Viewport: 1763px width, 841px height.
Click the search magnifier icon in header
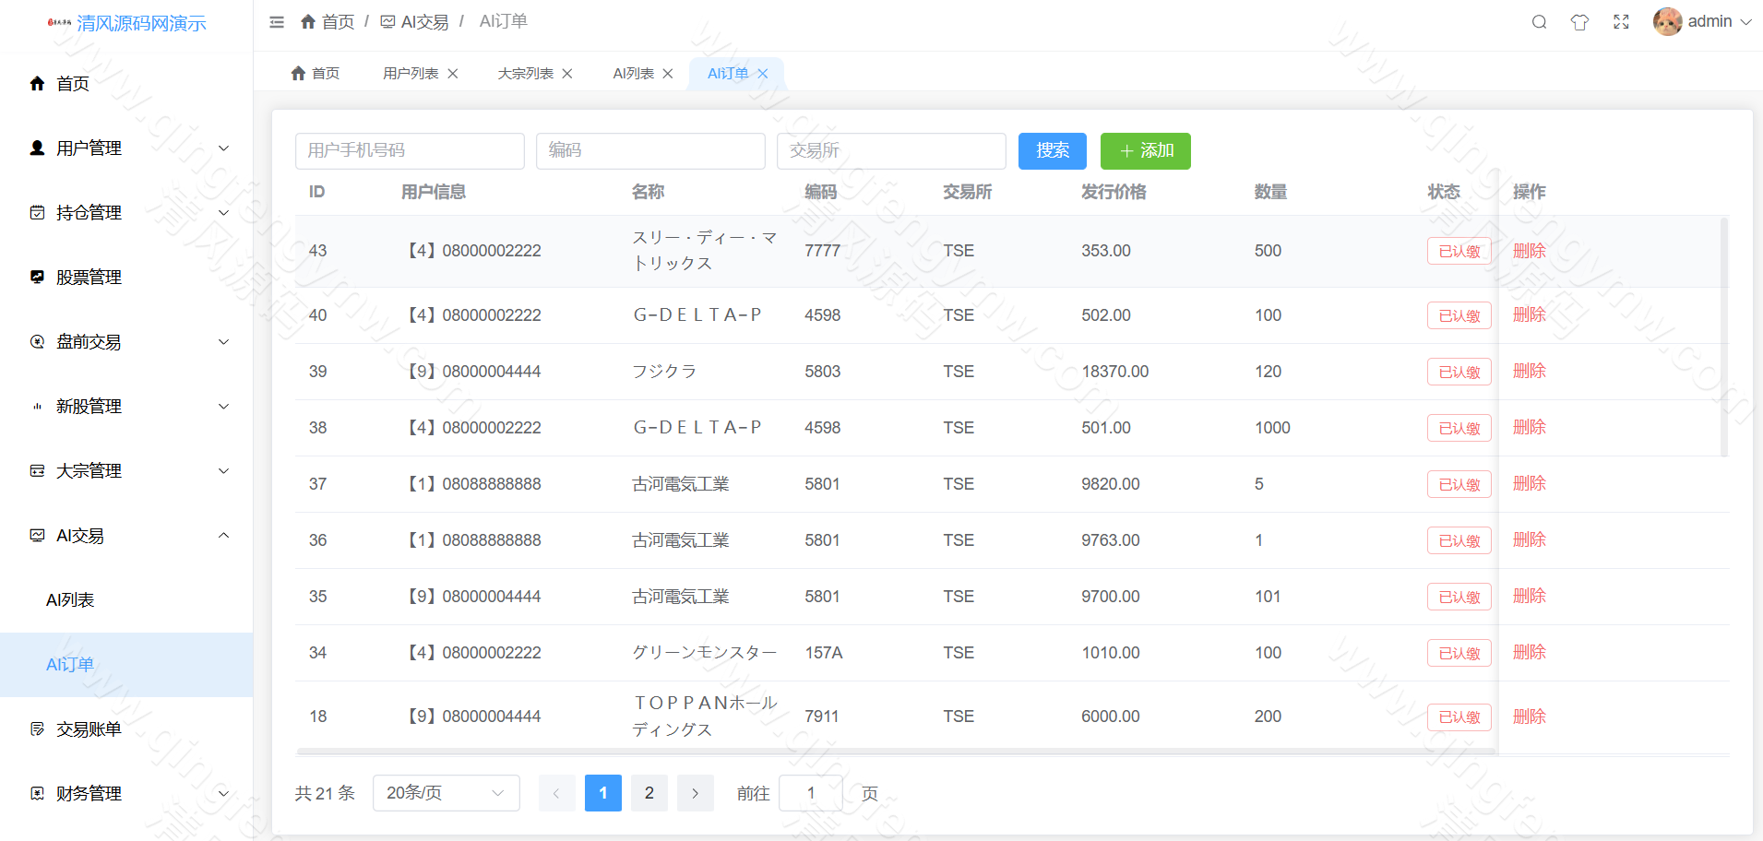coord(1539,22)
